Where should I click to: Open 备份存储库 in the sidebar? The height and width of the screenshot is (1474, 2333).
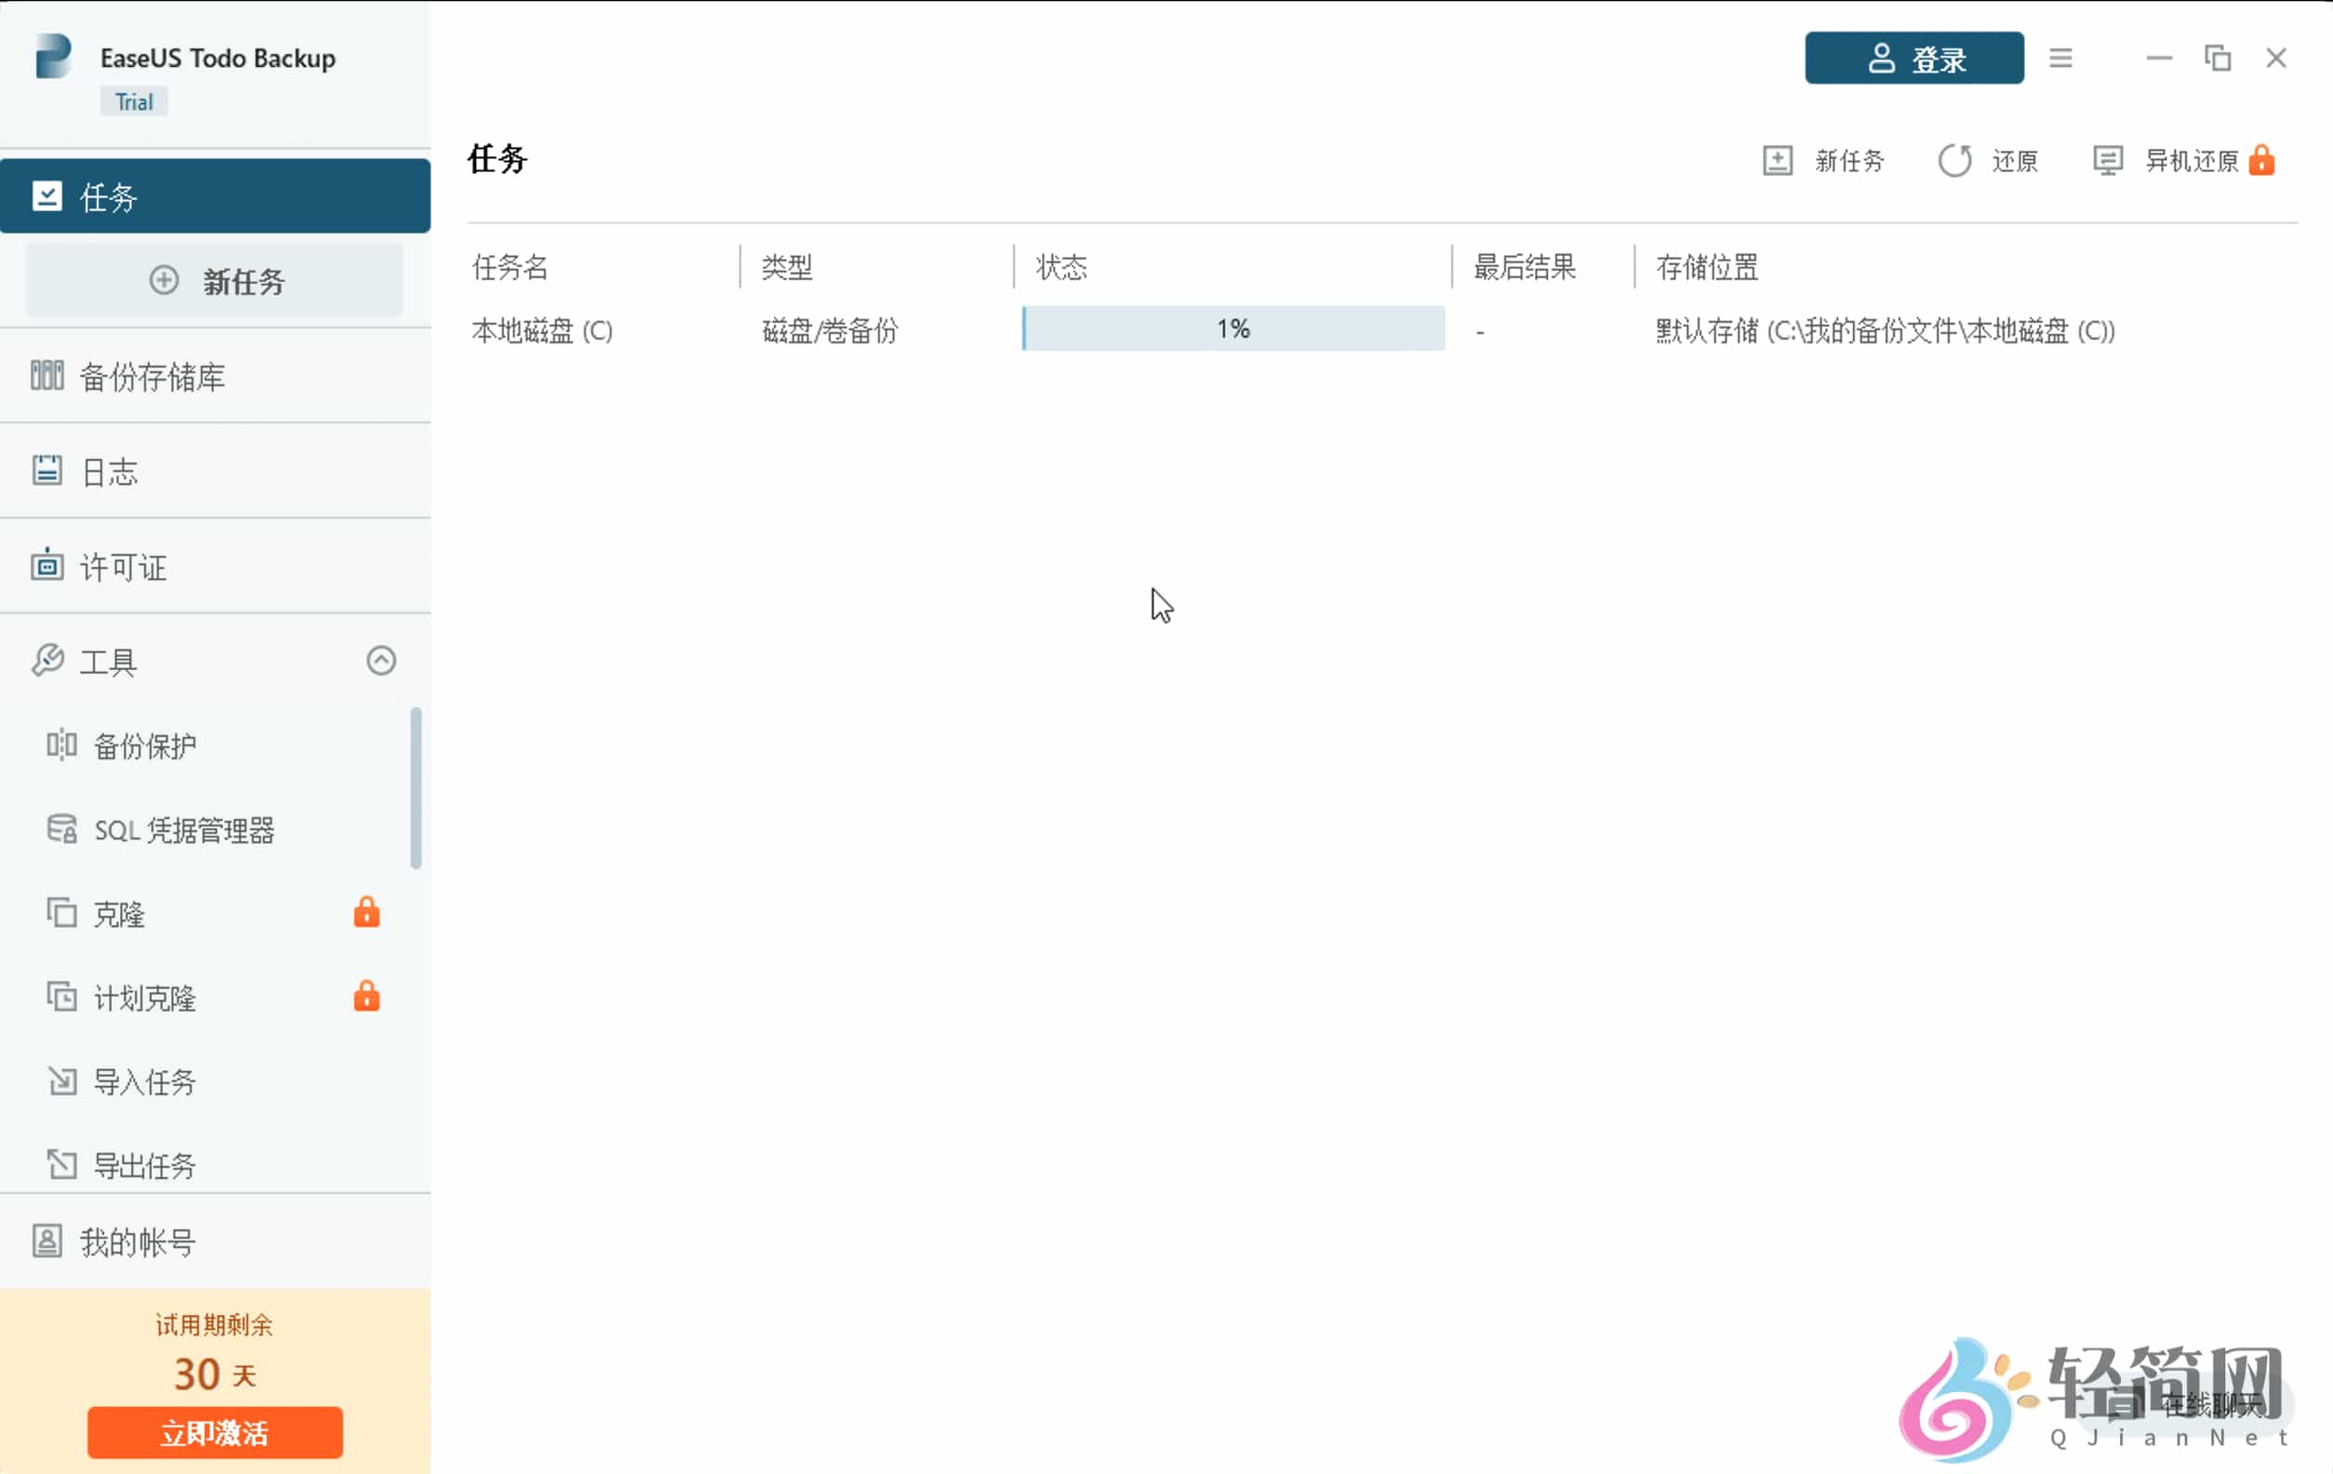coord(215,376)
